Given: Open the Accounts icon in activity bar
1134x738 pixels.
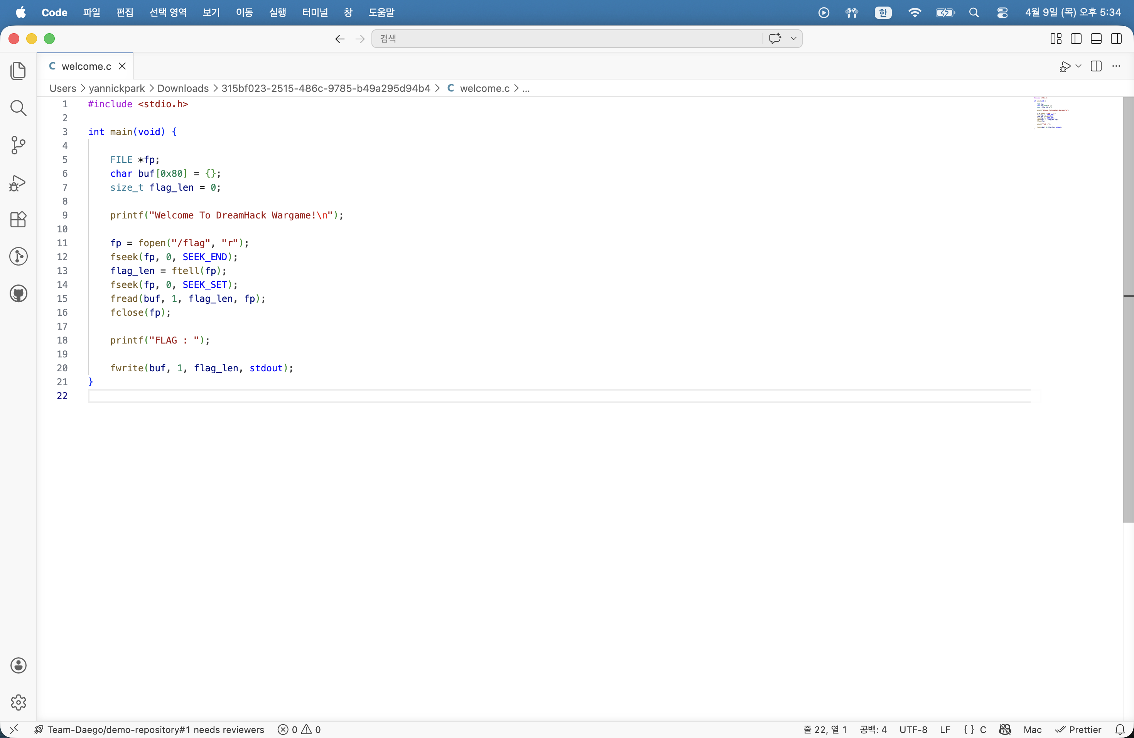Looking at the screenshot, I should pyautogui.click(x=18, y=665).
